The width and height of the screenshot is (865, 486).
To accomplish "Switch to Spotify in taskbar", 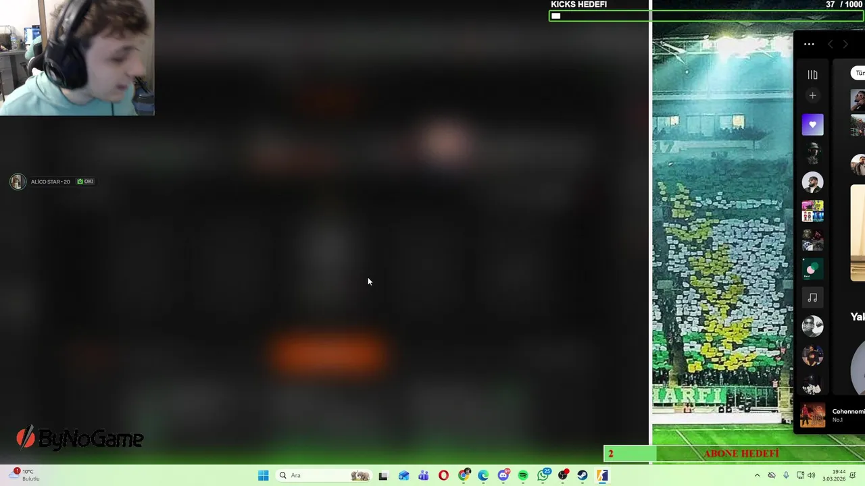I will (x=523, y=475).
